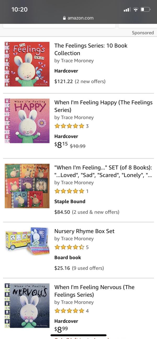The width and height of the screenshot is (157, 339).
Task: View the 9 used offers link
Action: (x=88, y=268)
